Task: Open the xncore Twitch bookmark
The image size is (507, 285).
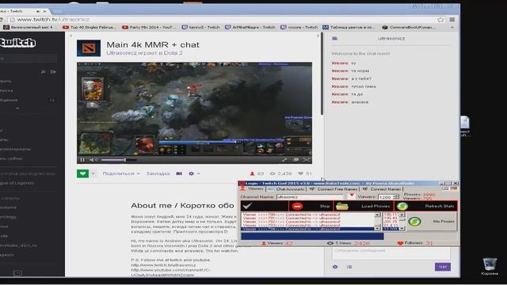Action: tap(299, 28)
